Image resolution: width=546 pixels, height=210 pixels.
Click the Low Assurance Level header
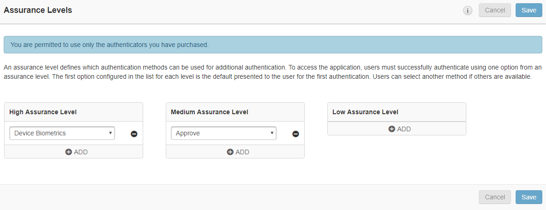point(365,112)
